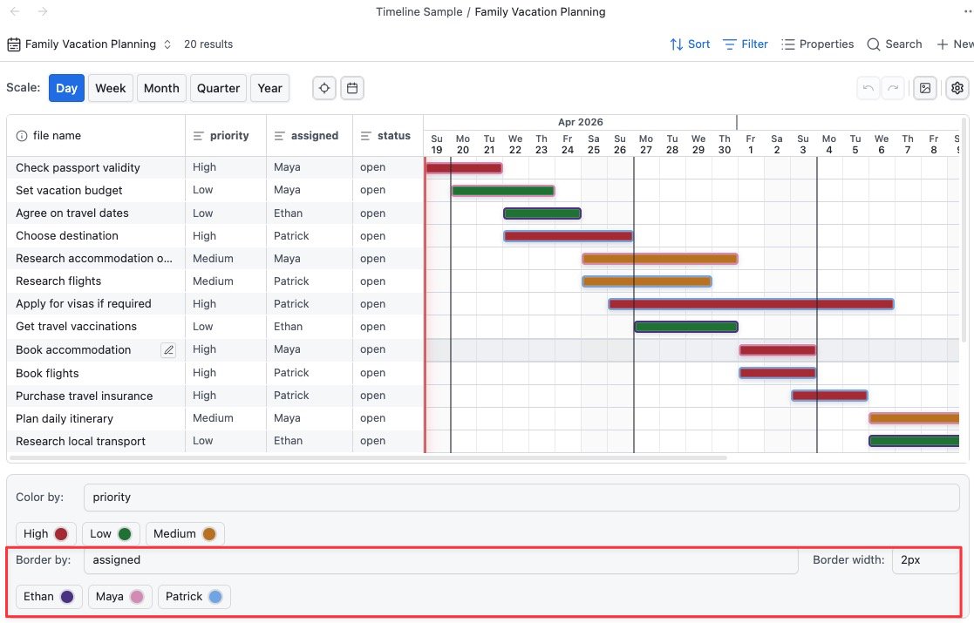Select the Research flights timeline bar
This screenshot has height=623, width=974.
click(647, 281)
